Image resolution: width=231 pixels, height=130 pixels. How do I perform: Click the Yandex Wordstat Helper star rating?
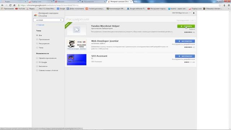pyautogui.click(x=188, y=32)
